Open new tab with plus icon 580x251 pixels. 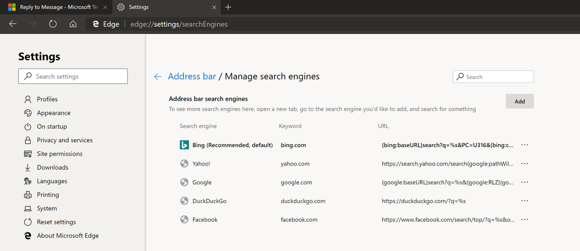click(228, 8)
